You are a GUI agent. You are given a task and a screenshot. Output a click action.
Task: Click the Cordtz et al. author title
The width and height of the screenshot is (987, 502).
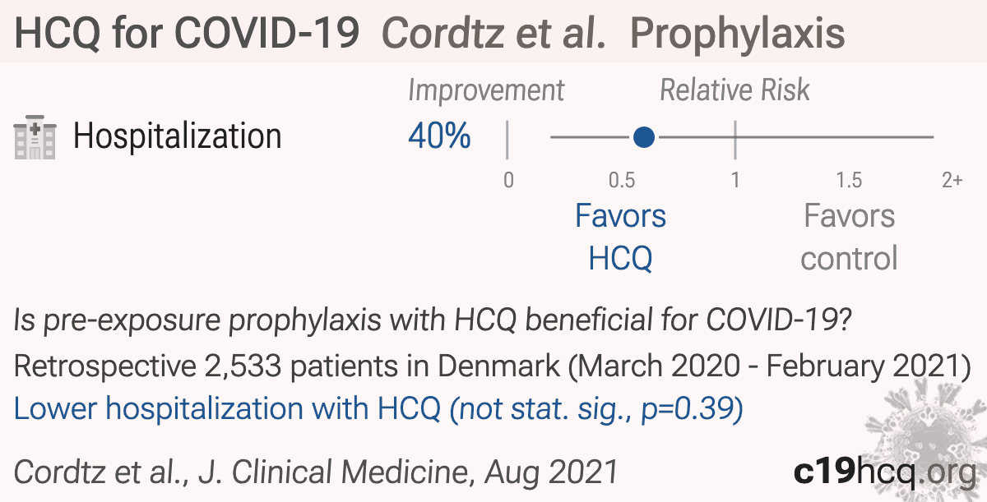click(495, 34)
